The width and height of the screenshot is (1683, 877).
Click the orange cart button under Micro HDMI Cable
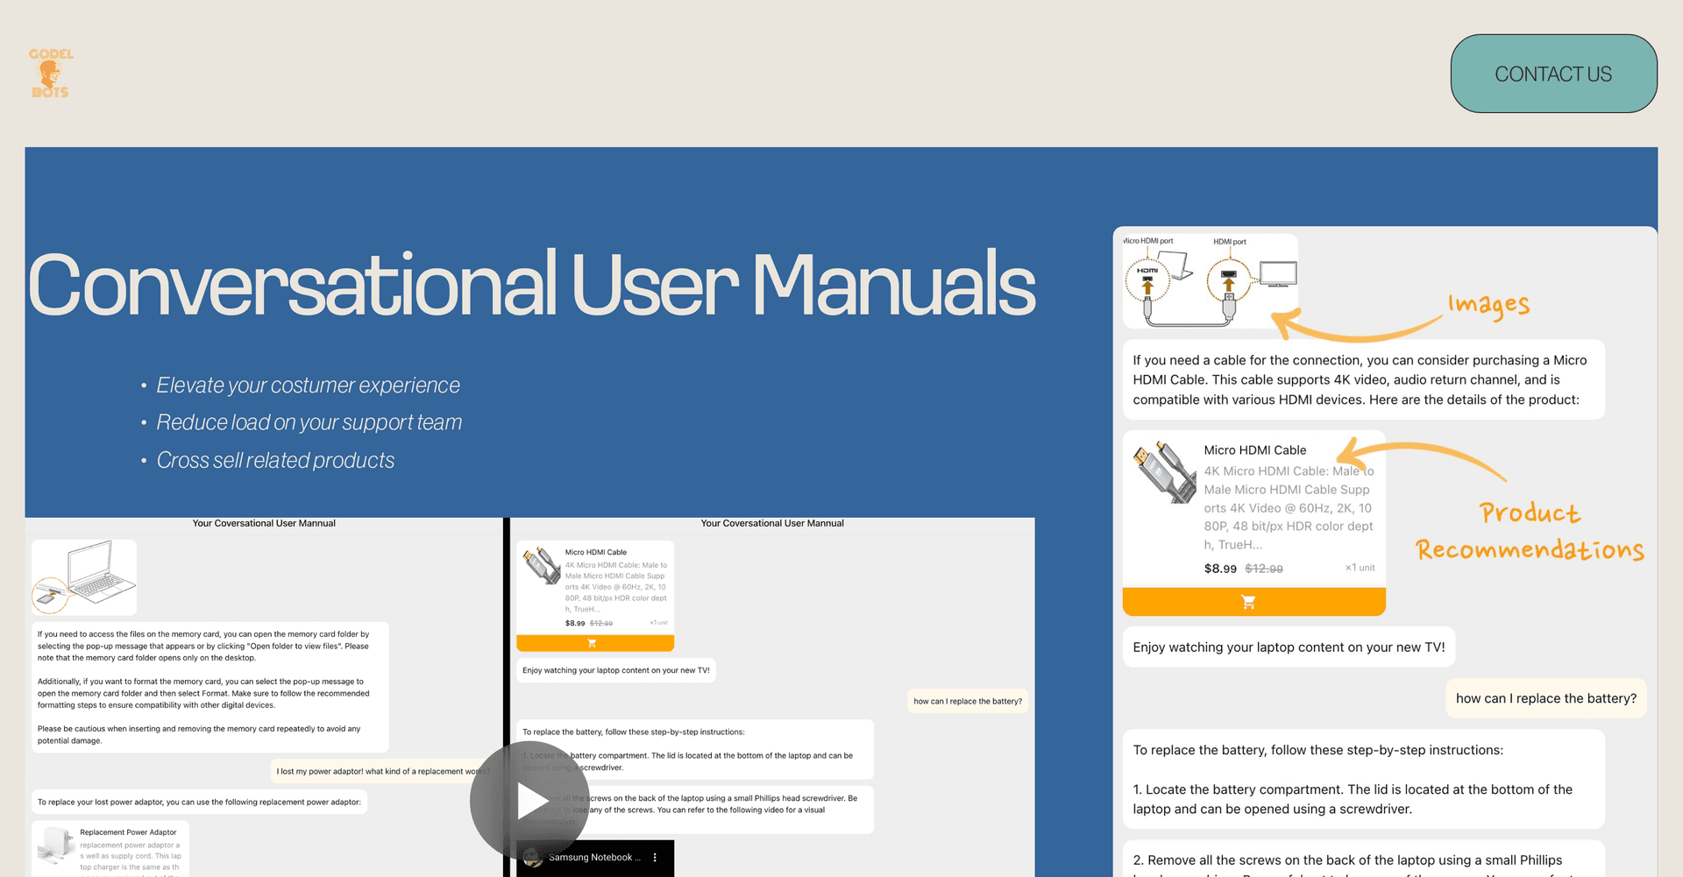tap(1253, 602)
